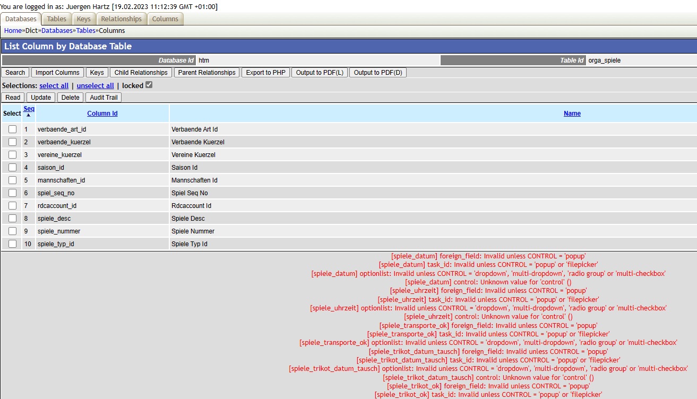Click the Search button

pyautogui.click(x=15, y=73)
